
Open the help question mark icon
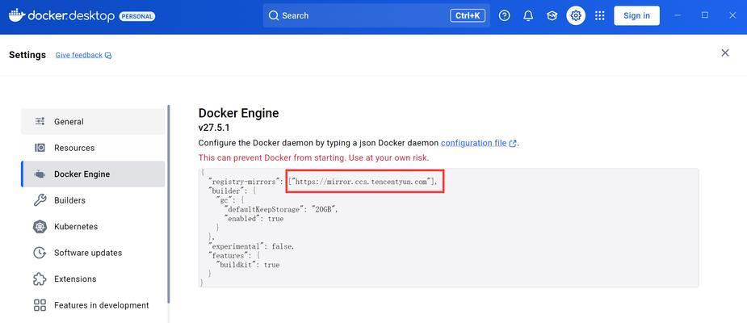pos(504,15)
